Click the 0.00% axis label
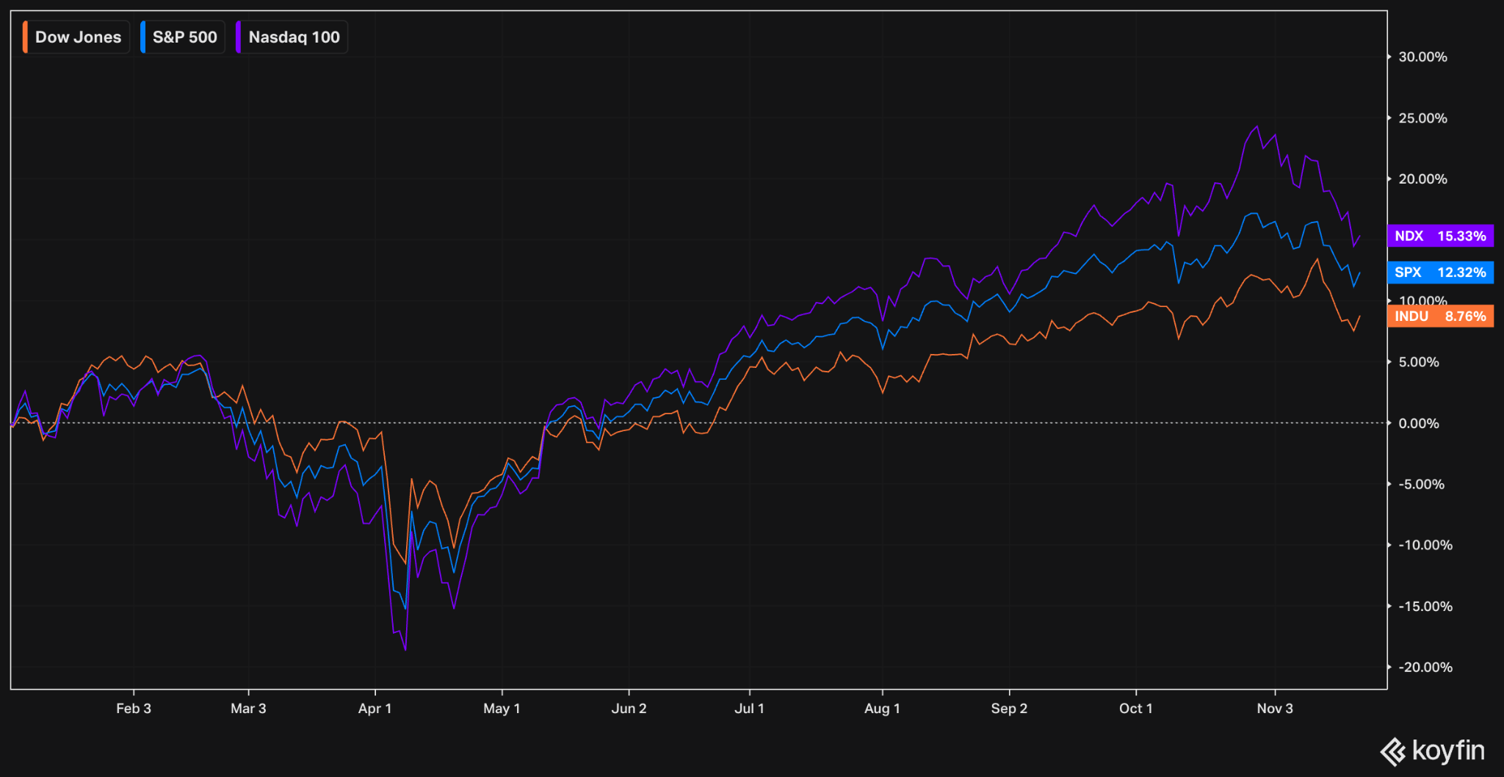Viewport: 1504px width, 777px height. point(1418,424)
